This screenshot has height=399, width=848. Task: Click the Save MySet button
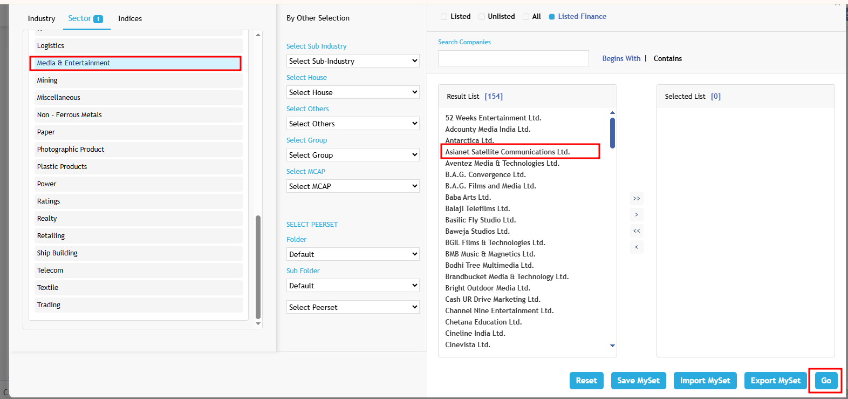tap(638, 381)
